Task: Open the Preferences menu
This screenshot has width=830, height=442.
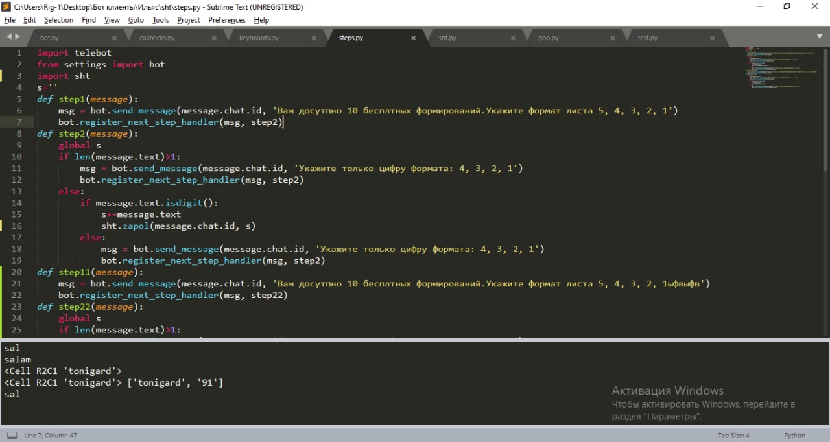Action: (227, 20)
